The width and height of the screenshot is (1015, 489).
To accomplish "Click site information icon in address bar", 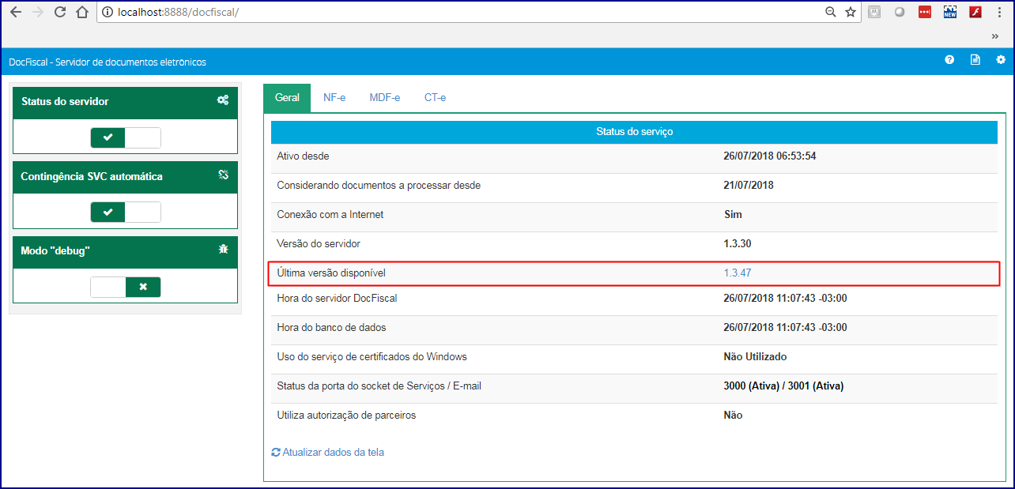I will coord(108,12).
